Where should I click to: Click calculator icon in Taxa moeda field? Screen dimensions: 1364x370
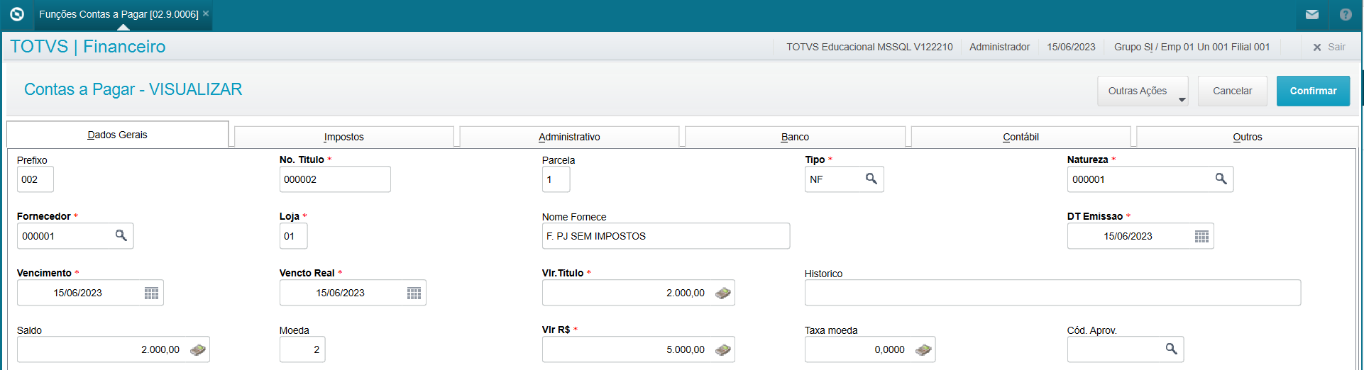(x=923, y=350)
